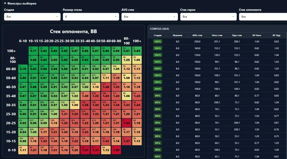Screen dimensions: 287x159
Task: Select the config row with Hero стек 130.1
Action: [x=217, y=55]
